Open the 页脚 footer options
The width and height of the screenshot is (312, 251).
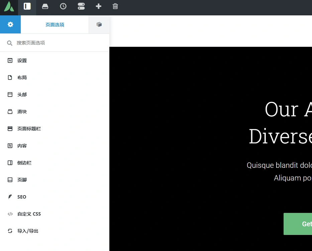tap(22, 179)
